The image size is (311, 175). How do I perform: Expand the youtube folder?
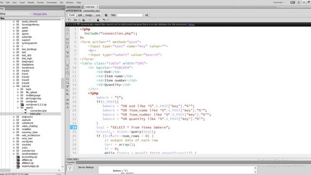click(14, 144)
